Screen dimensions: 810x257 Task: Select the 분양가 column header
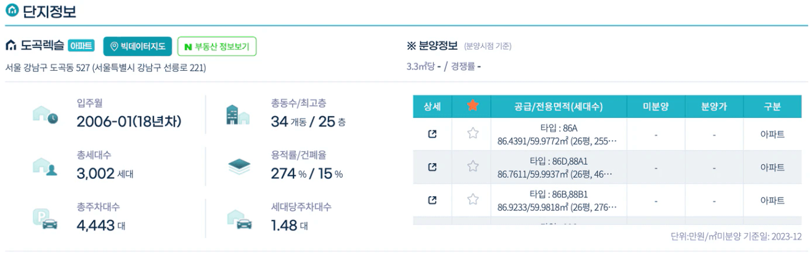coord(713,106)
